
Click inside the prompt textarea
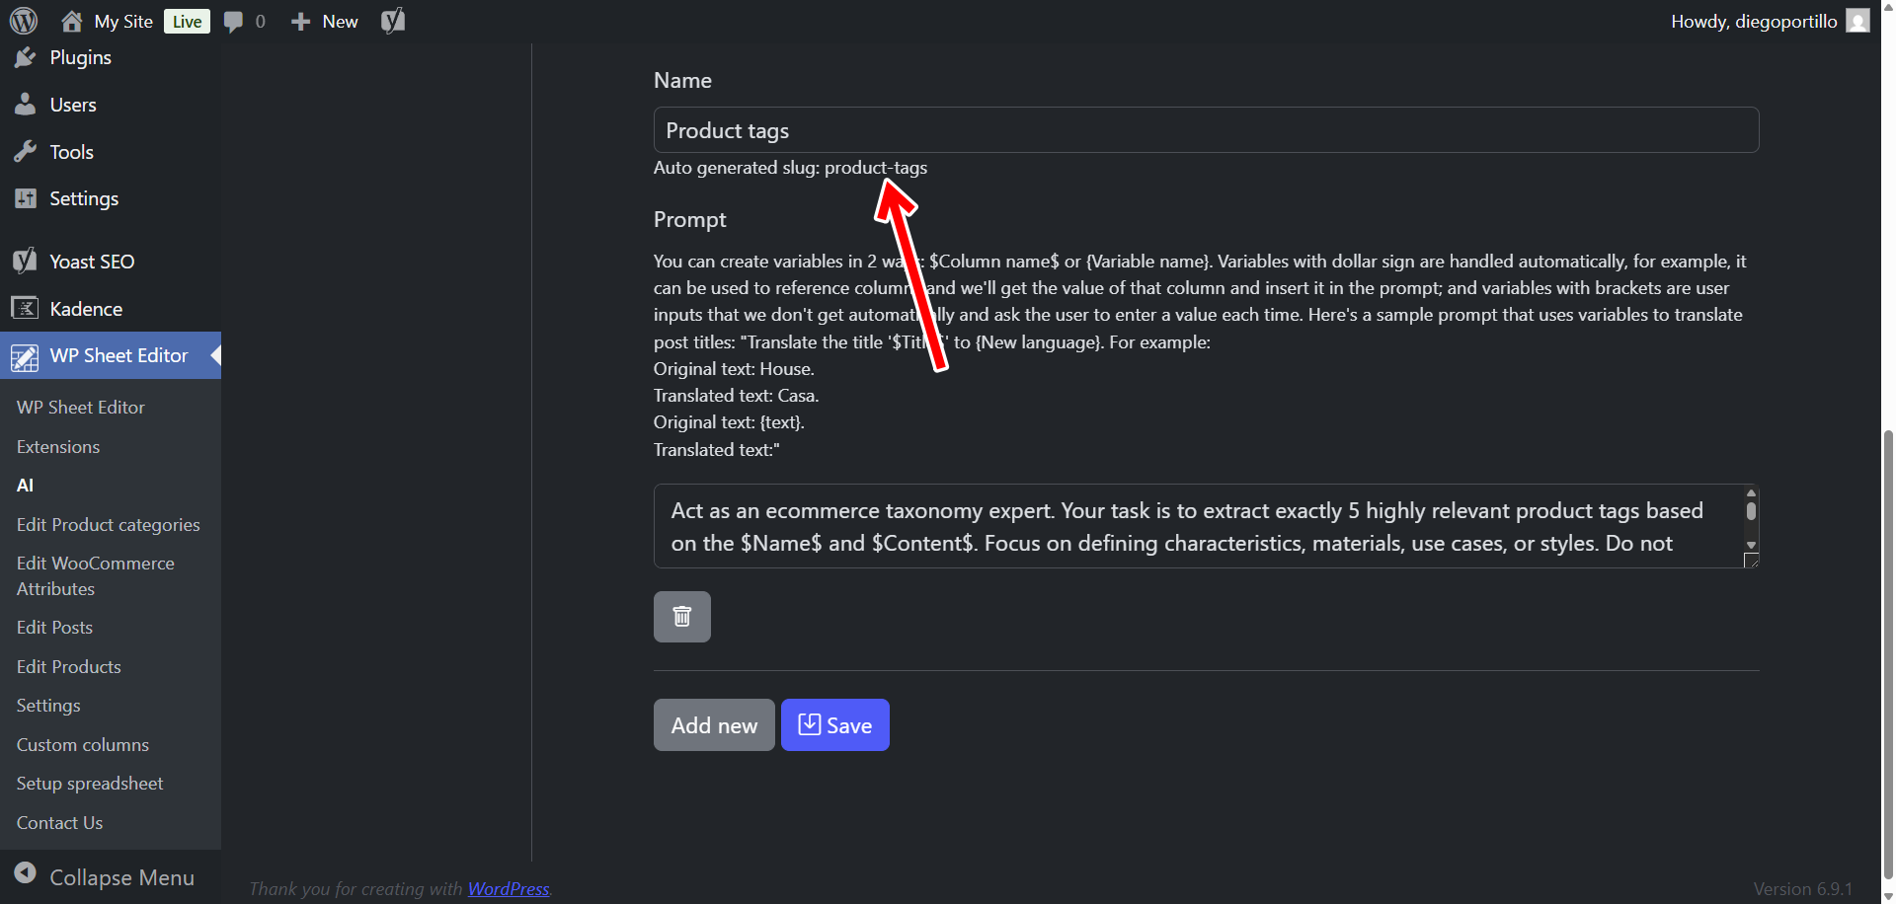coord(1195,526)
